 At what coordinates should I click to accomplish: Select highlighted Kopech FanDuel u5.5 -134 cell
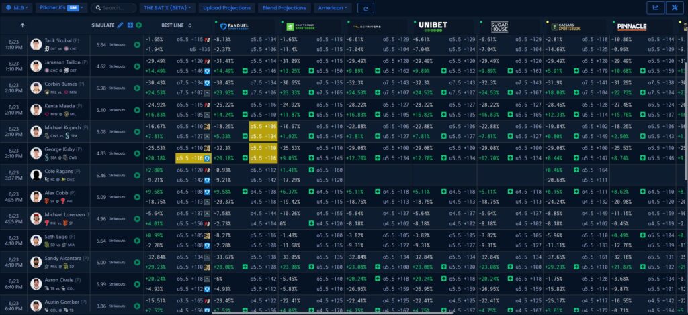(263, 136)
